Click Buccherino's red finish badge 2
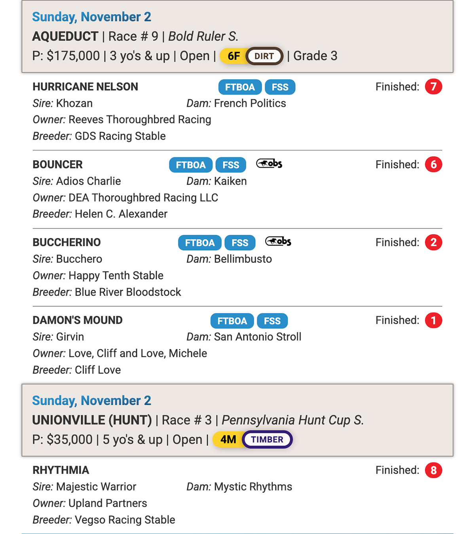This screenshot has height=534, width=475. click(x=433, y=242)
